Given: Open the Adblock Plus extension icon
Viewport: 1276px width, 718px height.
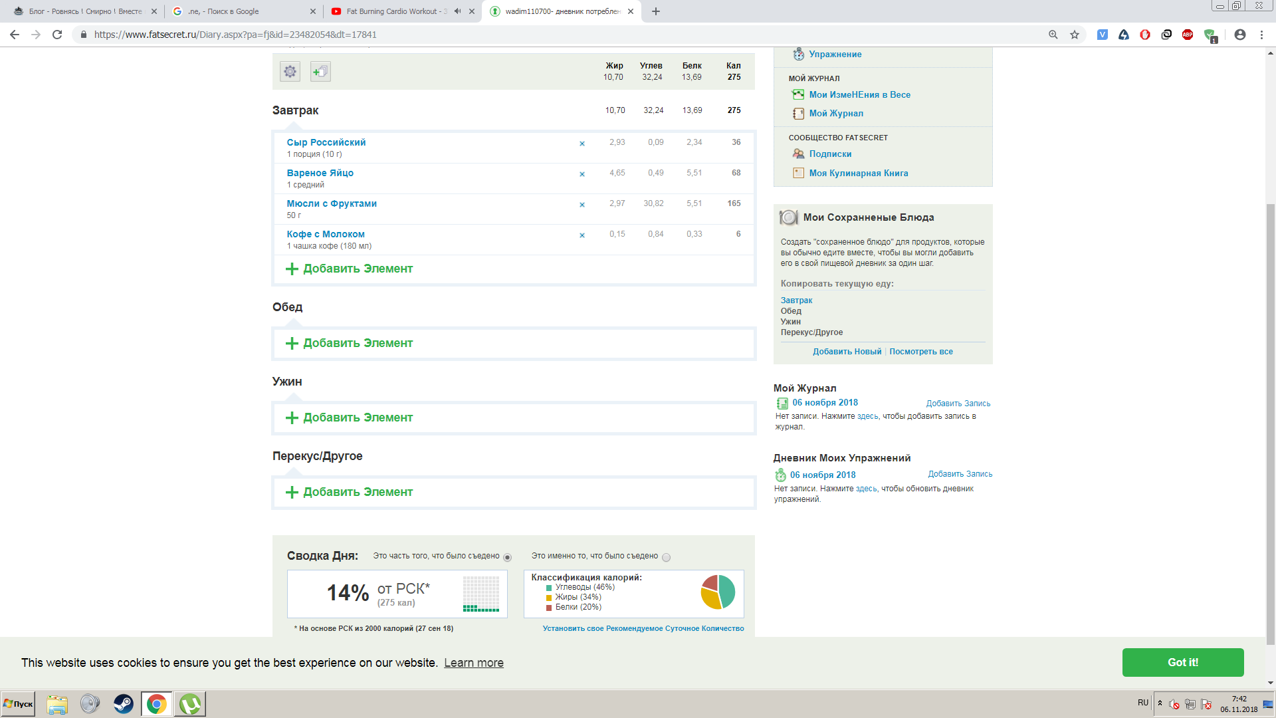Looking at the screenshot, I should click(1188, 35).
